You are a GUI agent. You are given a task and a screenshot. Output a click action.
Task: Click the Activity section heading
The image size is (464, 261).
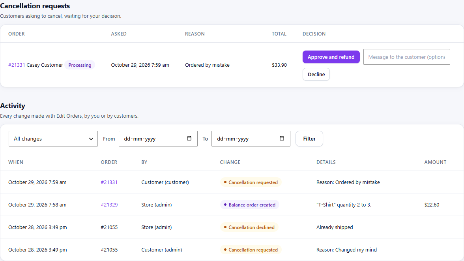pos(13,106)
